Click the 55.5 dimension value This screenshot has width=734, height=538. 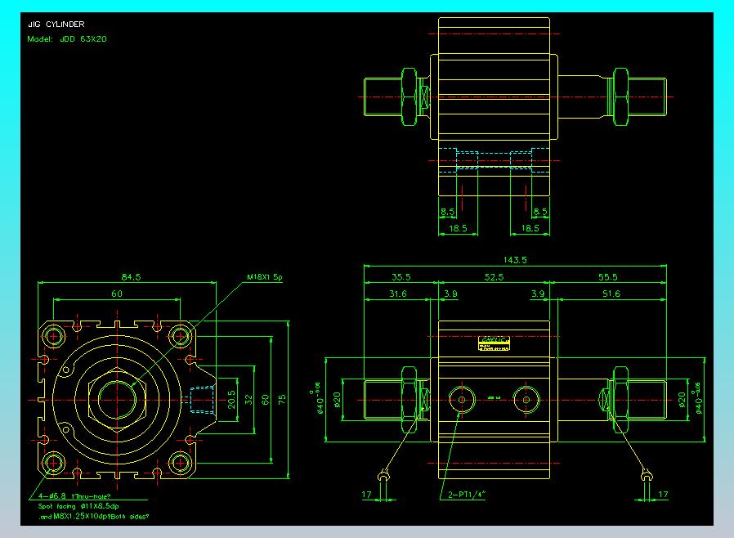607,276
